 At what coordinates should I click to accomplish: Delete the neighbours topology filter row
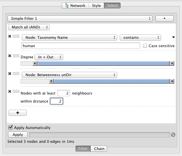10,92
